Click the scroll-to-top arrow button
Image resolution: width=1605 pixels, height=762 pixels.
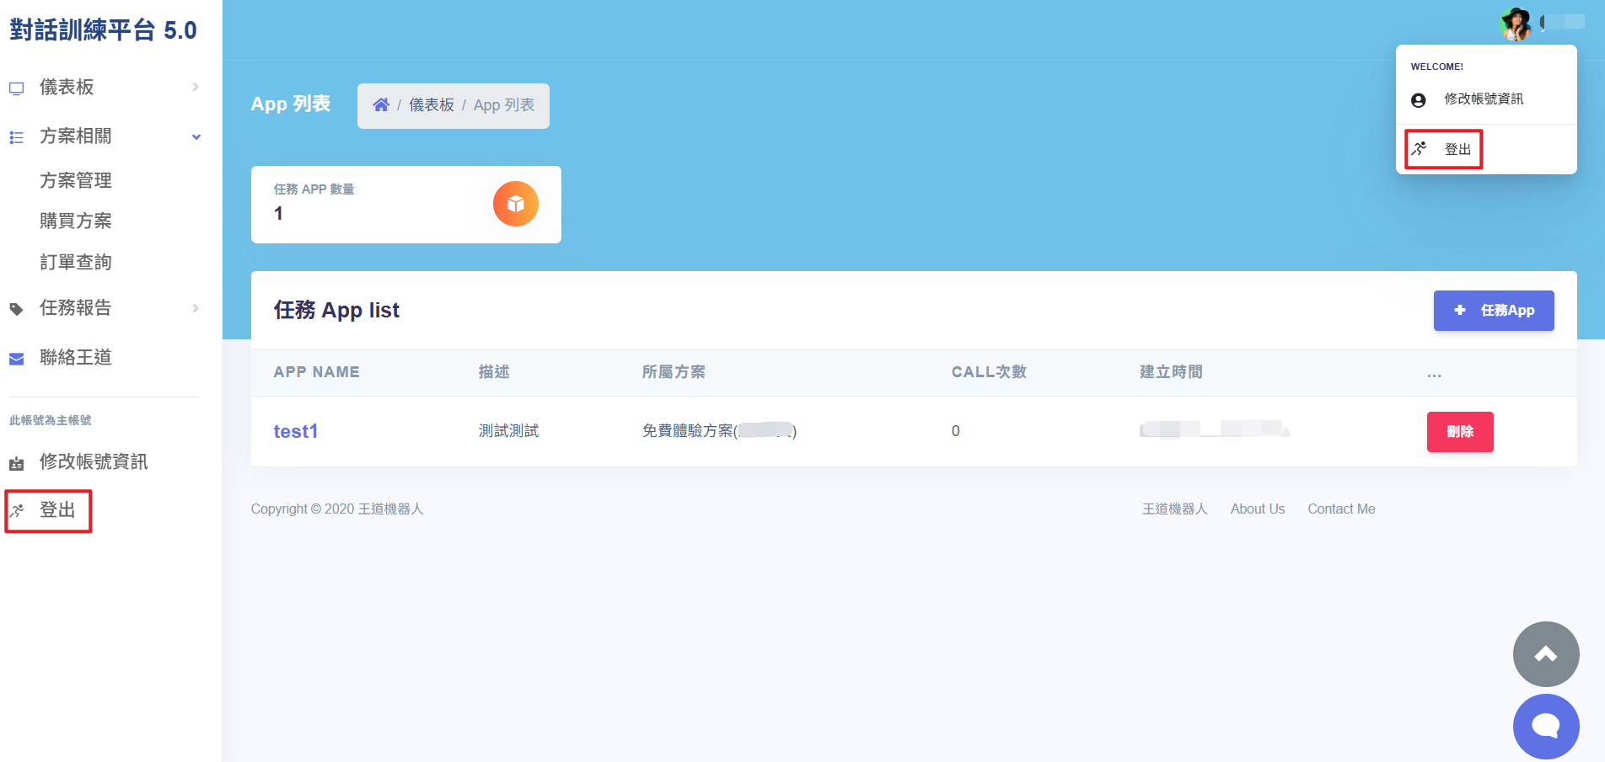(x=1546, y=654)
